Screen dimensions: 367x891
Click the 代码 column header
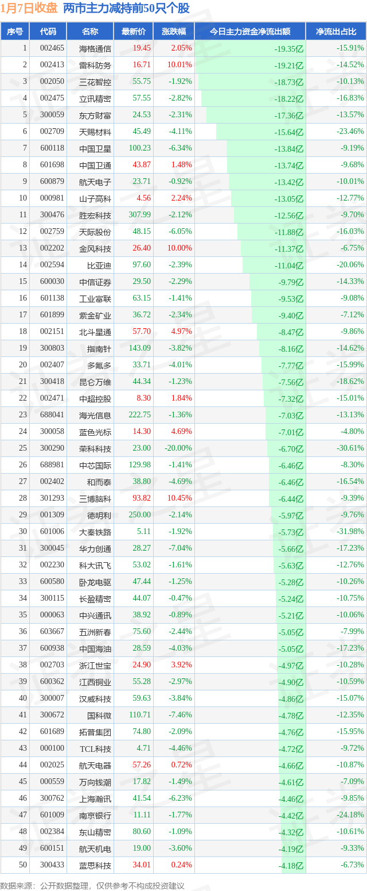pos(48,32)
